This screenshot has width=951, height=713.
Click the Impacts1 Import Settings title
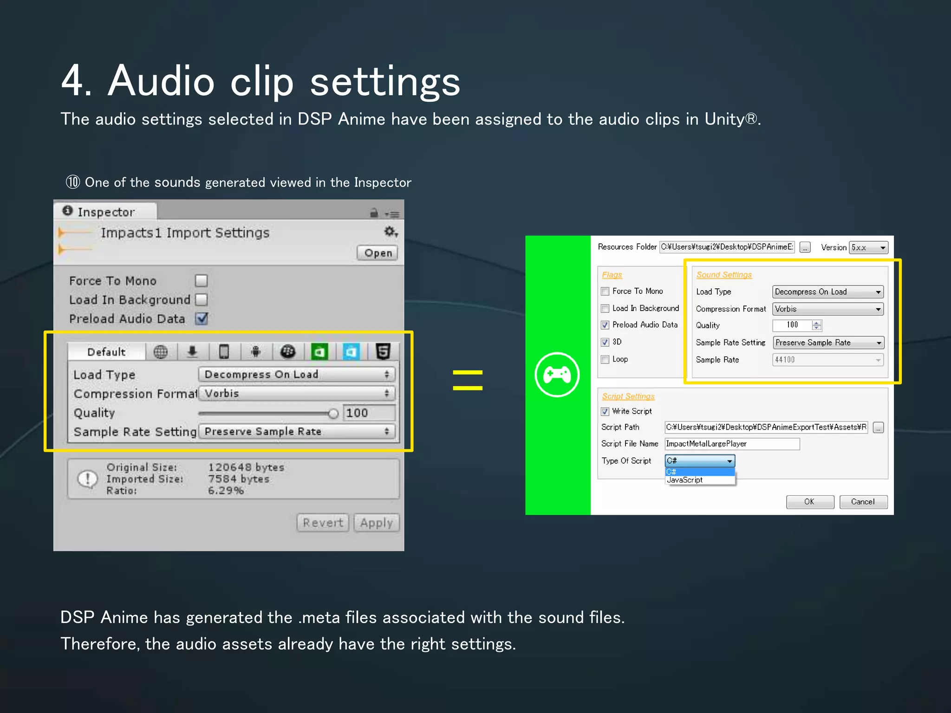(x=185, y=233)
